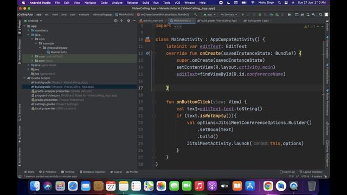Open the Build menu
Image resolution: width=347 pixels, height=195 pixels.
click(x=146, y=3)
